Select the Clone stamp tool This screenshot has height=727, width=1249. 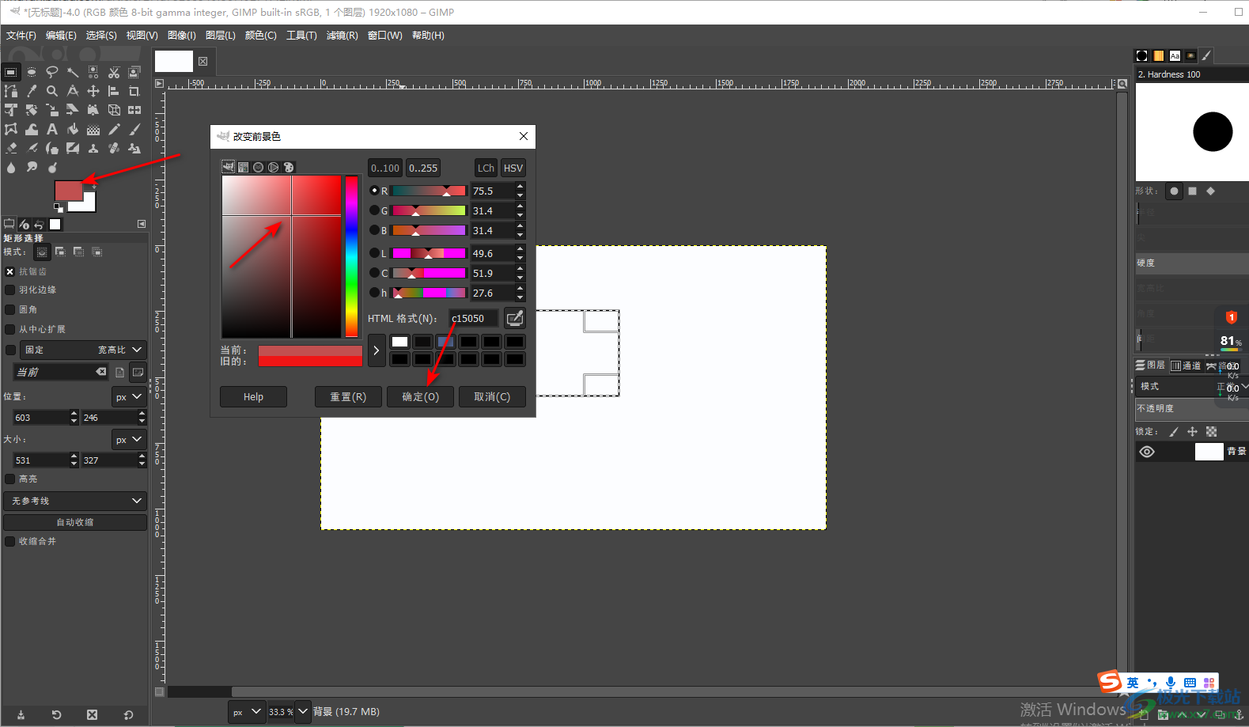93,148
